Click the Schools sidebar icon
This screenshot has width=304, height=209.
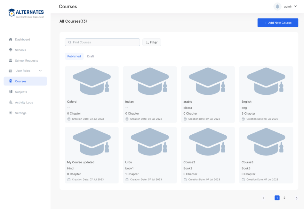(x=11, y=50)
